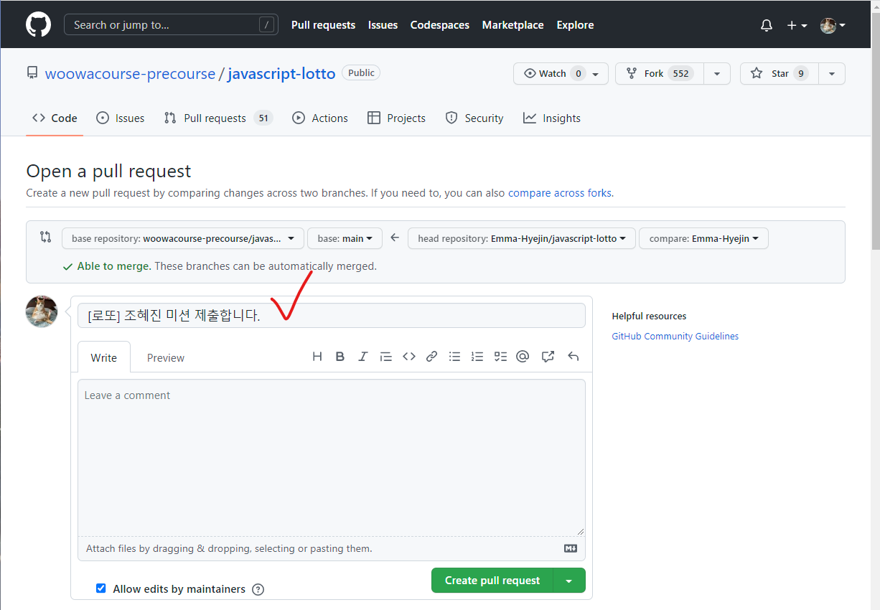Insert a task list icon

point(500,356)
